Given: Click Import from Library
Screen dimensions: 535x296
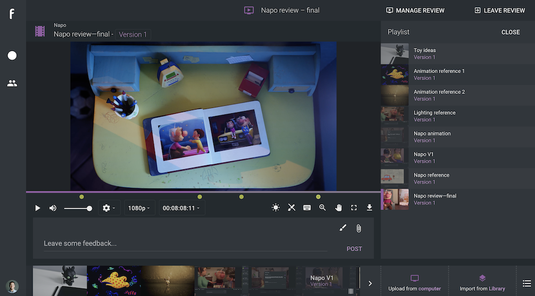Looking at the screenshot, I should coord(482,283).
